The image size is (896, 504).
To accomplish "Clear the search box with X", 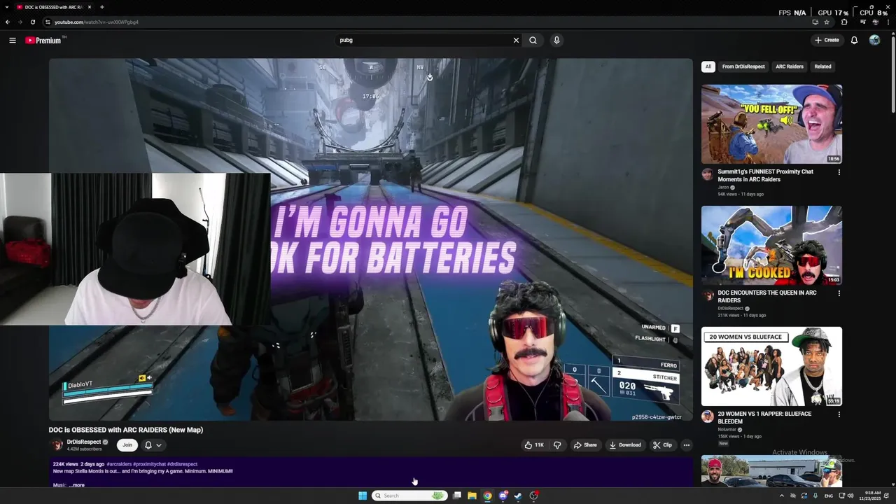I will 516,40.
